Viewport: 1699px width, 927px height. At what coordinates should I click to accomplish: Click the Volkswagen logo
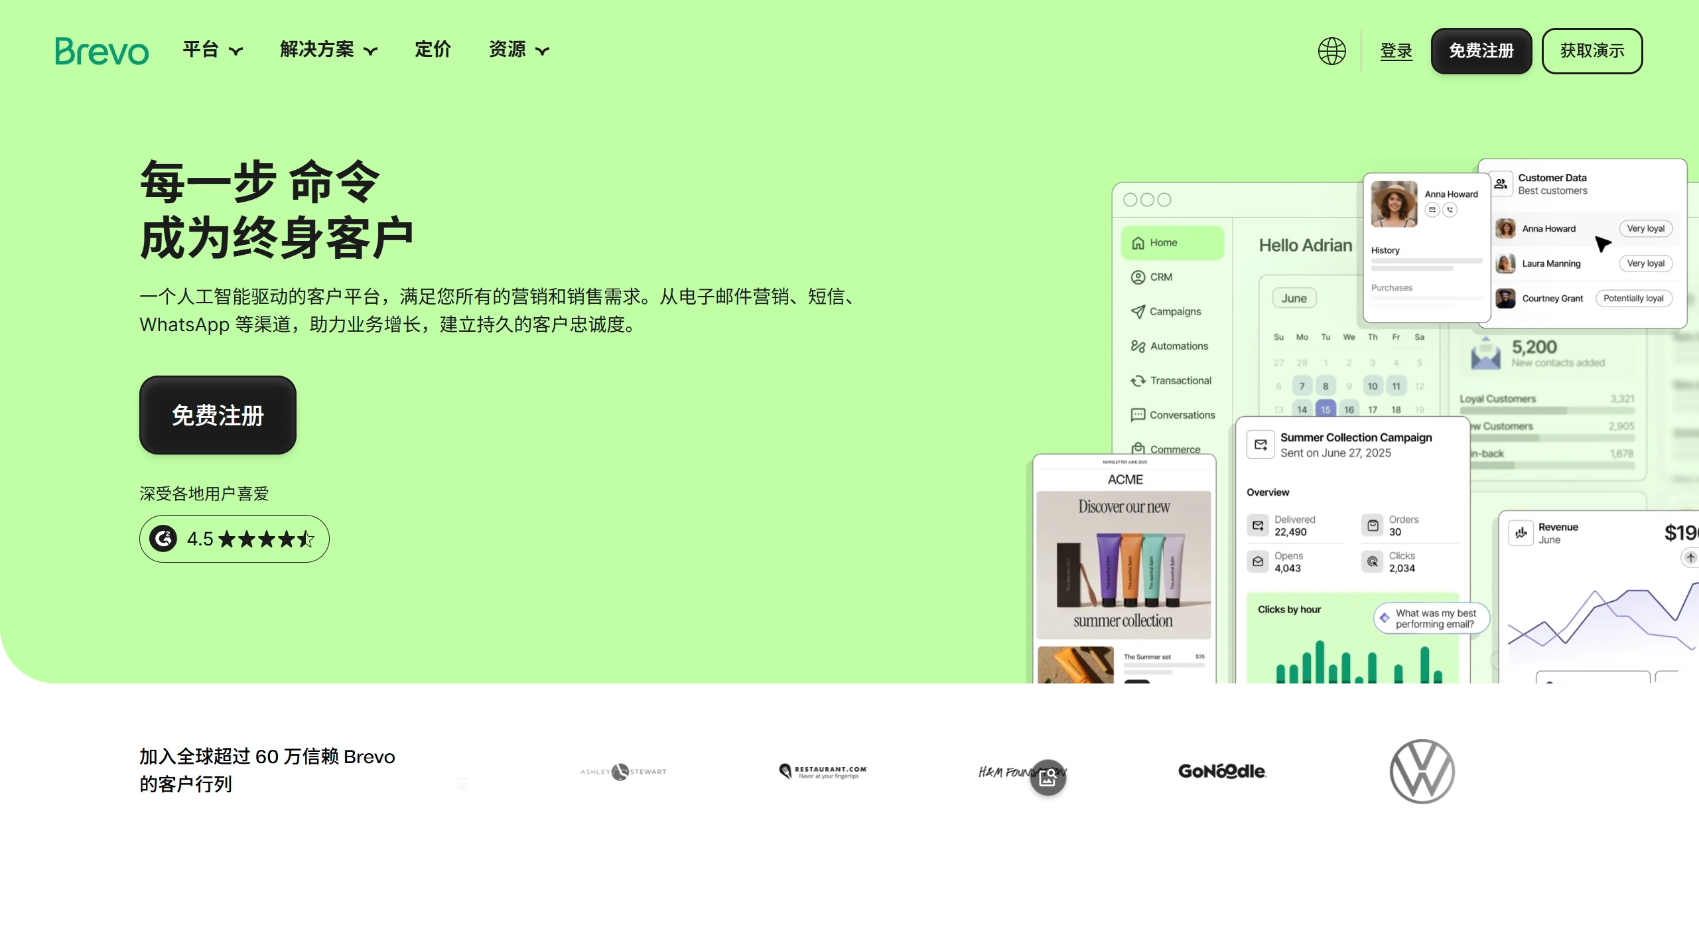click(x=1422, y=771)
